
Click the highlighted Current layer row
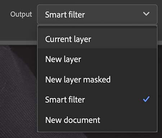point(97,39)
